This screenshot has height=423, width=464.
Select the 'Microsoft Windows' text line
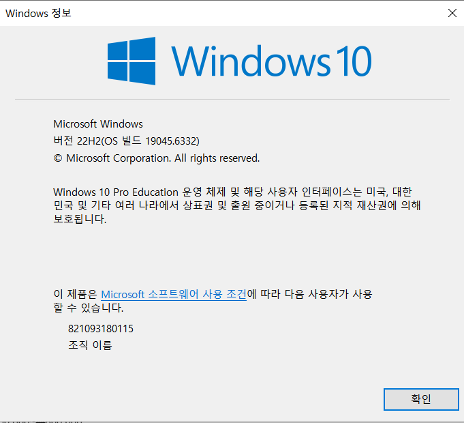[98, 123]
